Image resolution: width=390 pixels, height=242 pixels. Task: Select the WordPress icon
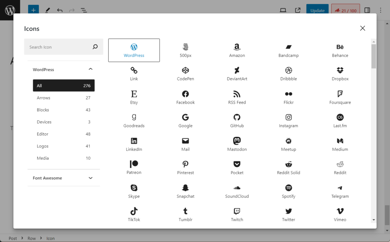[134, 50]
